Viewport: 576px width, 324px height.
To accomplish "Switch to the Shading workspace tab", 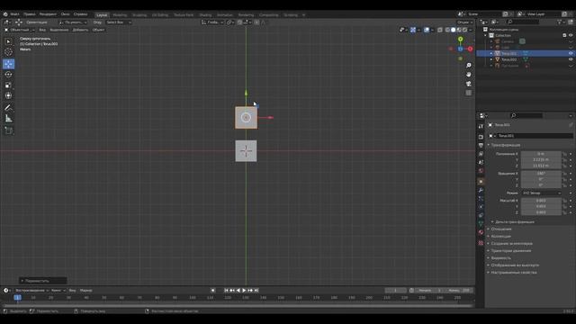I will click(x=205, y=15).
